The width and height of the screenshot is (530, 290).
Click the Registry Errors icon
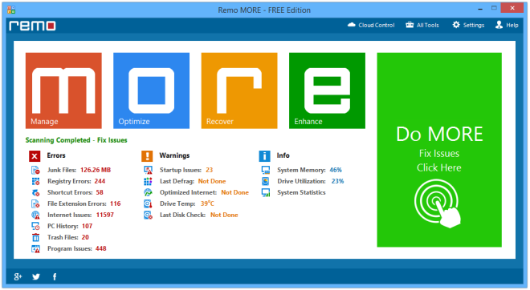(35, 181)
